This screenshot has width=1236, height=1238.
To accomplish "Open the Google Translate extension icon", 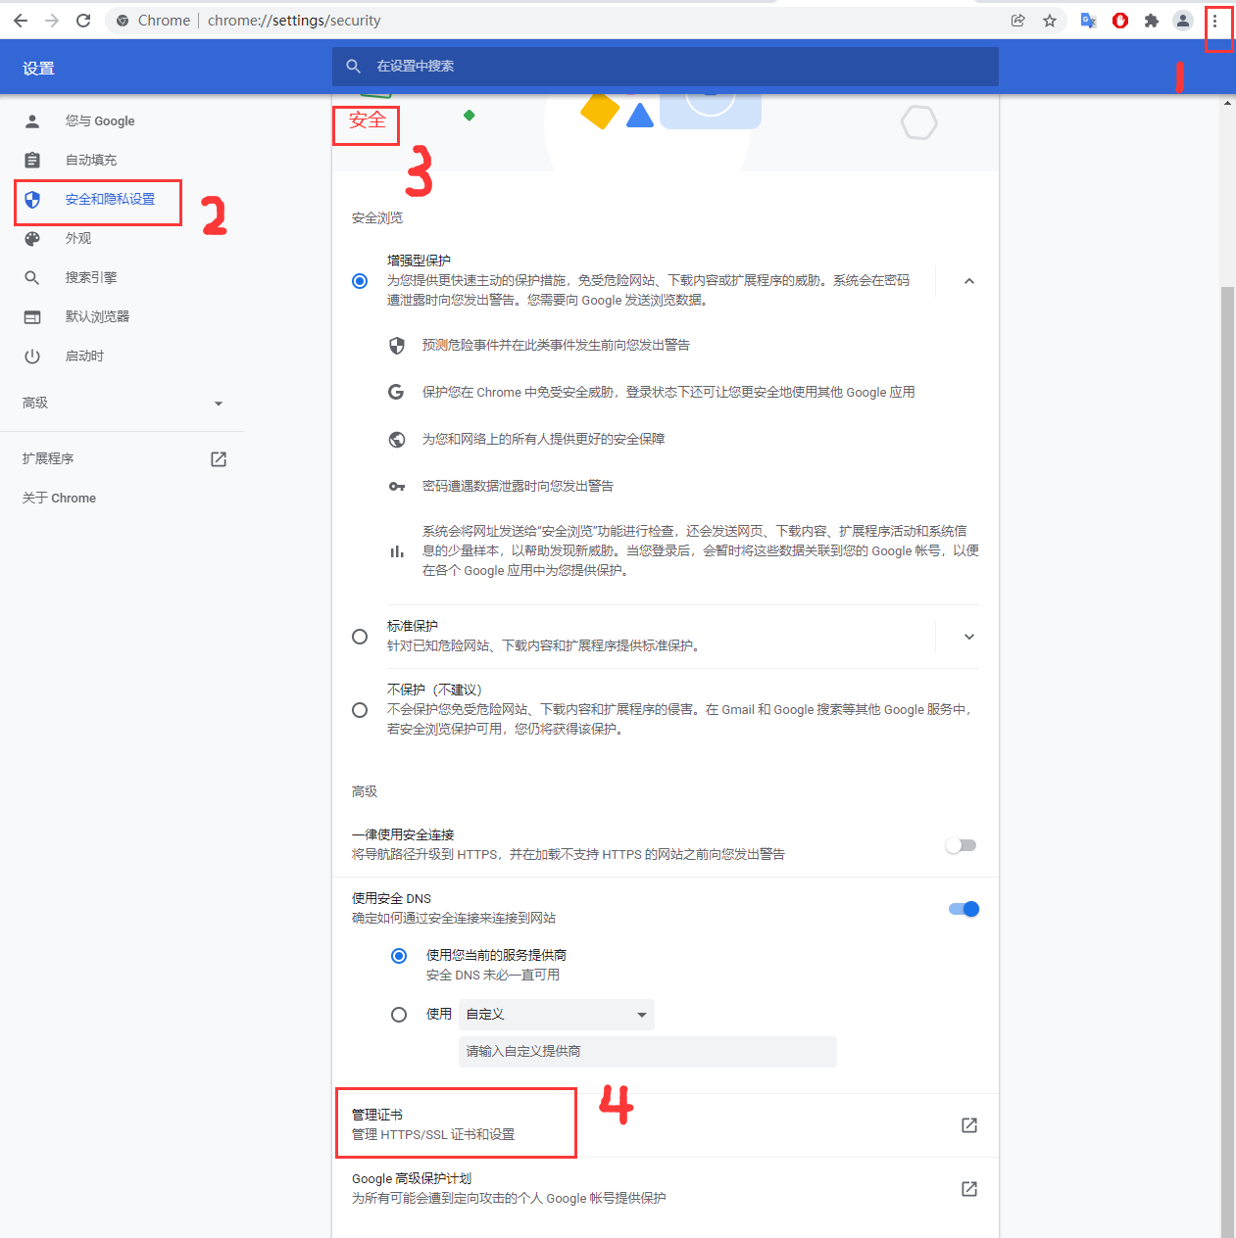I will tap(1088, 21).
